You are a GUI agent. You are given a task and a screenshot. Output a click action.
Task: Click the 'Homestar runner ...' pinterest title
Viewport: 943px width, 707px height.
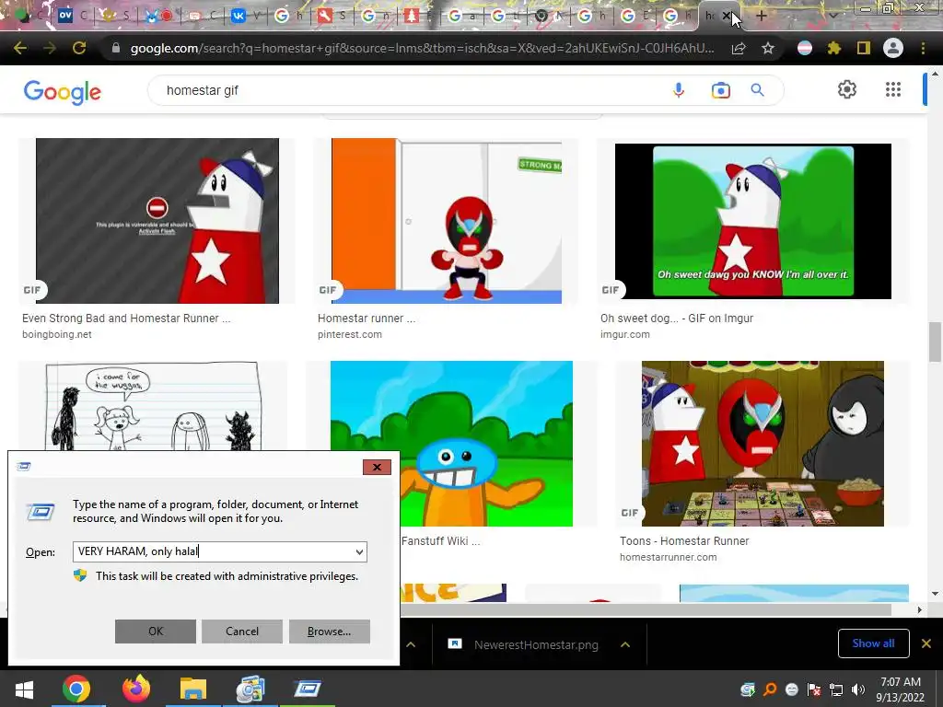tap(367, 318)
